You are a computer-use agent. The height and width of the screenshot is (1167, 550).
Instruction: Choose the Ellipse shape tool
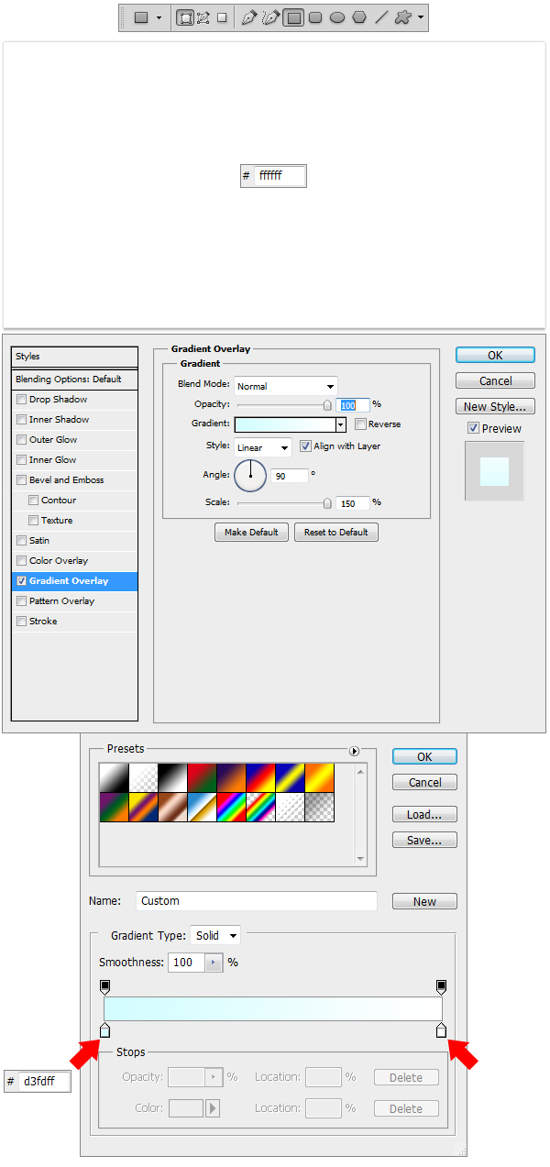click(337, 17)
